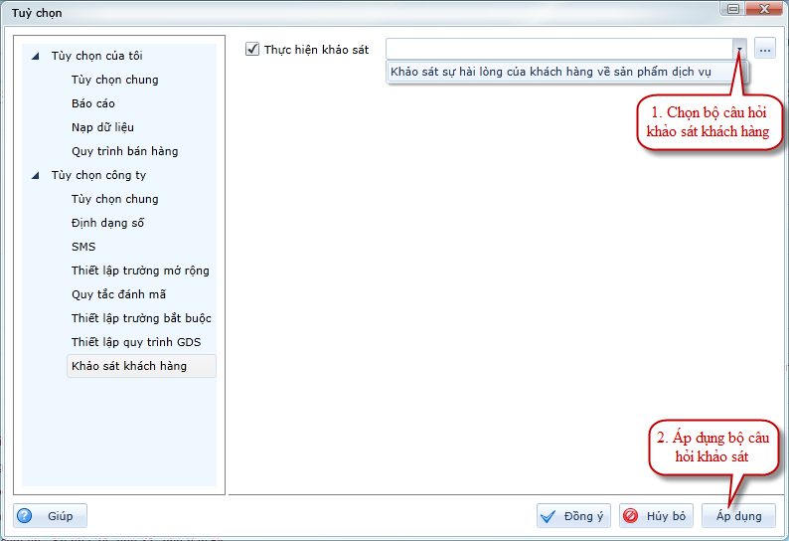Select Khảo sát khách hàng item

[x=128, y=366]
